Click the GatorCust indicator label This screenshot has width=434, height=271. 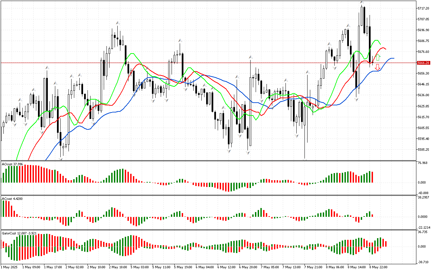pyautogui.click(x=19, y=233)
